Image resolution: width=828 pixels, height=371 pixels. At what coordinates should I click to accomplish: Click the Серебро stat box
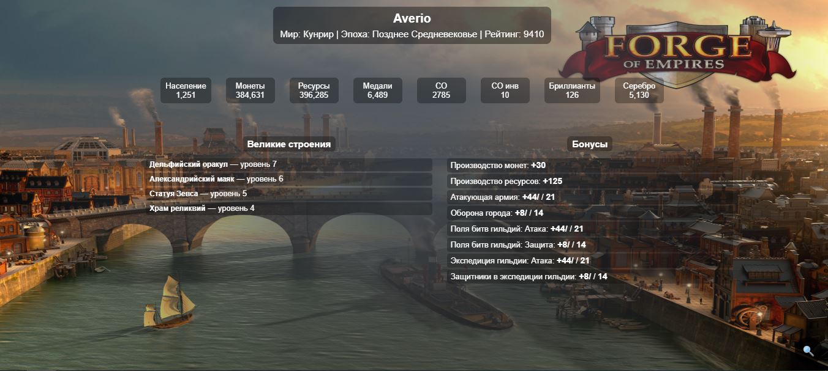click(x=639, y=90)
